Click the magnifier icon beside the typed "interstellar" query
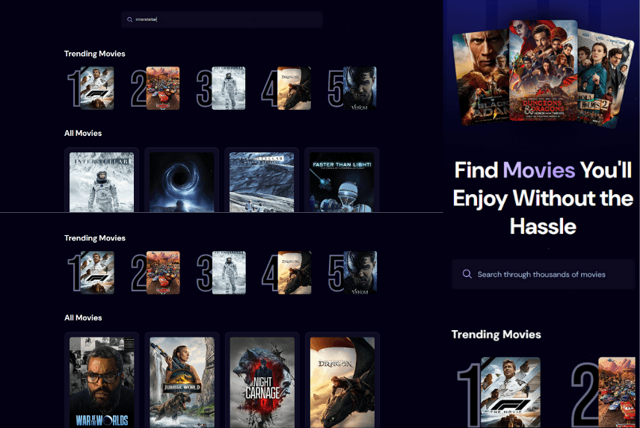This screenshot has width=640, height=428. [130, 19]
